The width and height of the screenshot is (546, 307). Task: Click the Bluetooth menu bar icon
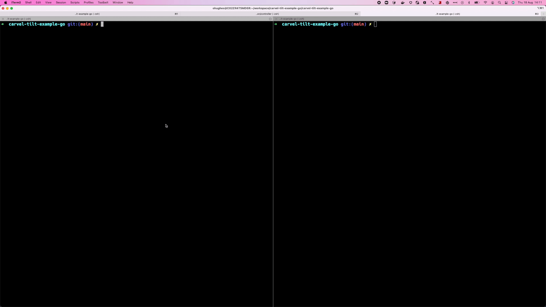pyautogui.click(x=469, y=2)
